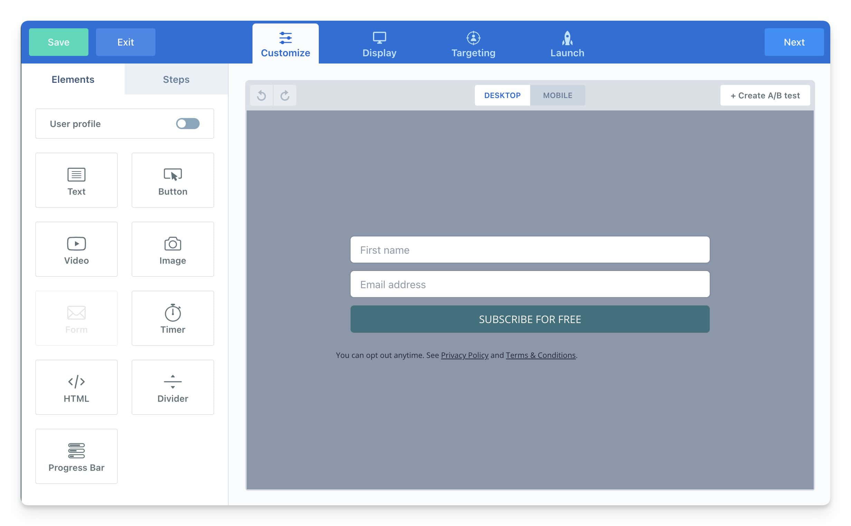This screenshot has height=526, width=851.
Task: Switch to the Steps tab
Action: point(176,79)
